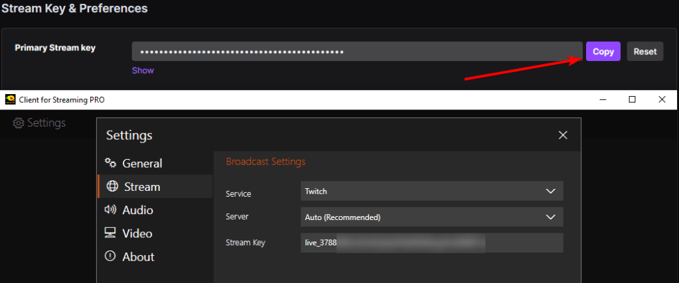Show the hidden stream key
This screenshot has height=283, width=679.
pos(143,70)
